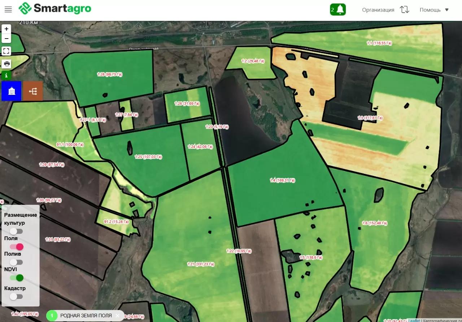The image size is (462, 322).
Task: Enable the Кадастр layer toggle
Action: pyautogui.click(x=16, y=296)
